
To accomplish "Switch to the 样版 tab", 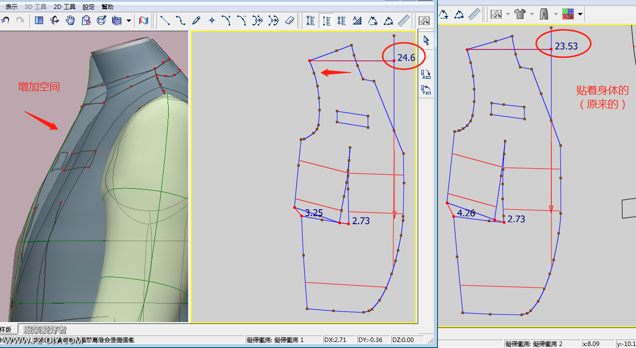I will (x=7, y=330).
